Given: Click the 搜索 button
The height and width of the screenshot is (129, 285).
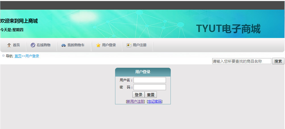Looking at the screenshot, I should tap(278, 61).
